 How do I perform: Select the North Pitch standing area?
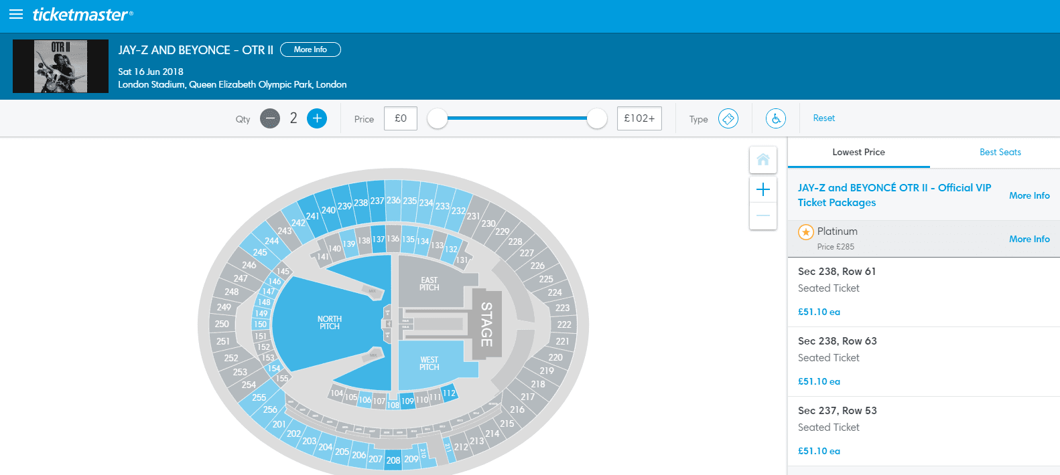[330, 322]
